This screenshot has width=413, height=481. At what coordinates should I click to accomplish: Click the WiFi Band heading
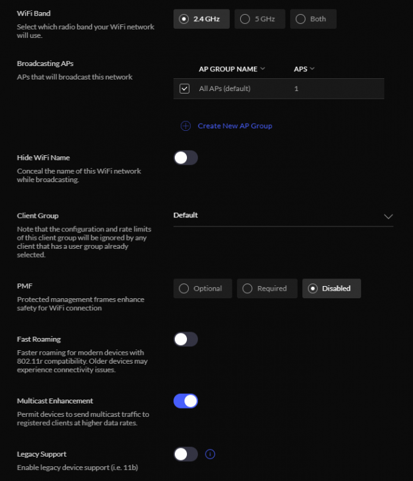click(34, 13)
